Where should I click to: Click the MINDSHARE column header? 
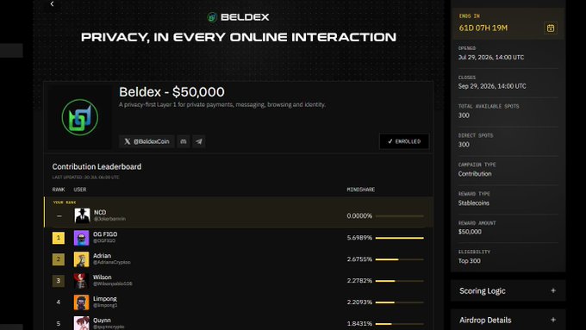[360, 190]
